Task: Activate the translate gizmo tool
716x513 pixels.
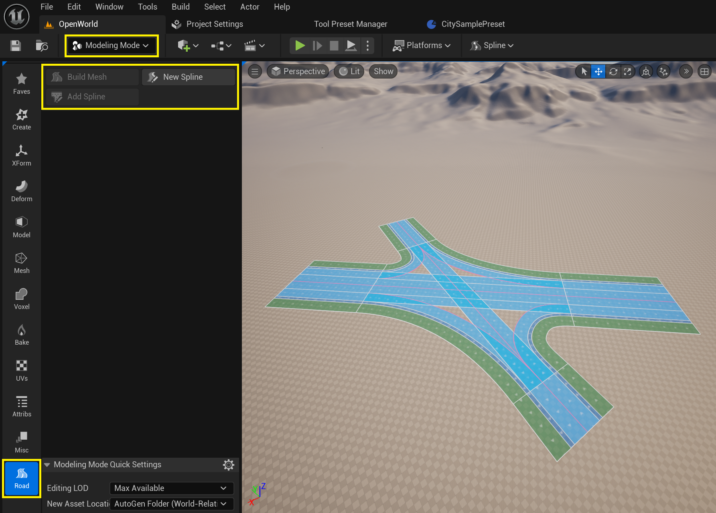Action: coord(598,72)
